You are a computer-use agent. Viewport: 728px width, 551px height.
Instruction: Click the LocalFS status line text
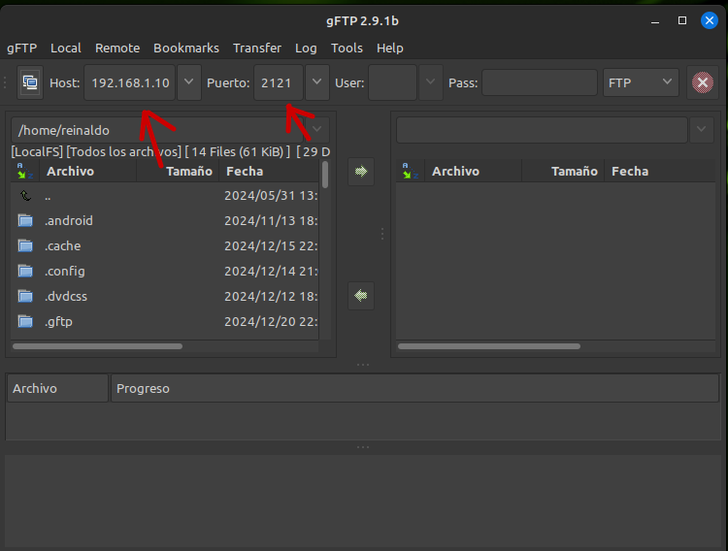171,151
